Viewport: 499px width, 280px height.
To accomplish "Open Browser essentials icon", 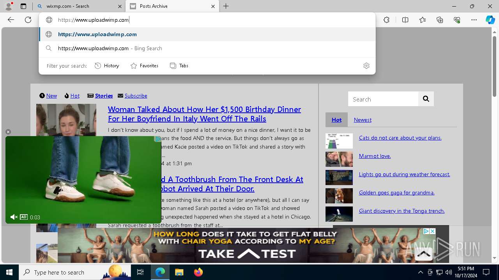I will (457, 20).
